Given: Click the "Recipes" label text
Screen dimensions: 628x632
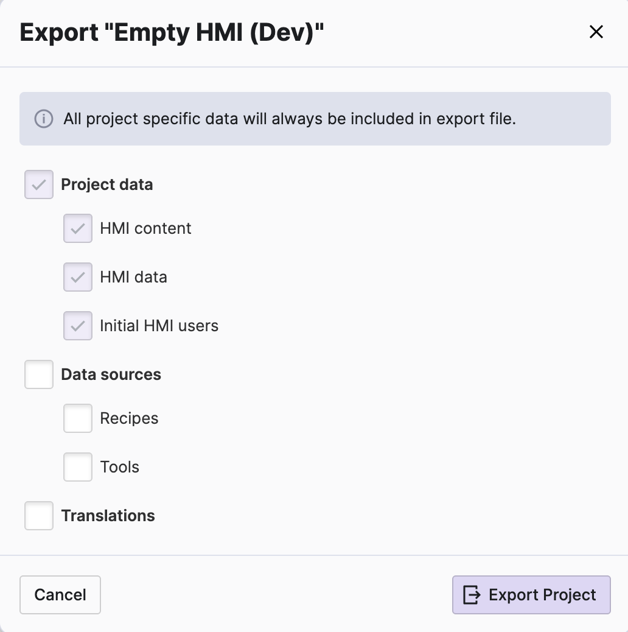Looking at the screenshot, I should [x=129, y=418].
